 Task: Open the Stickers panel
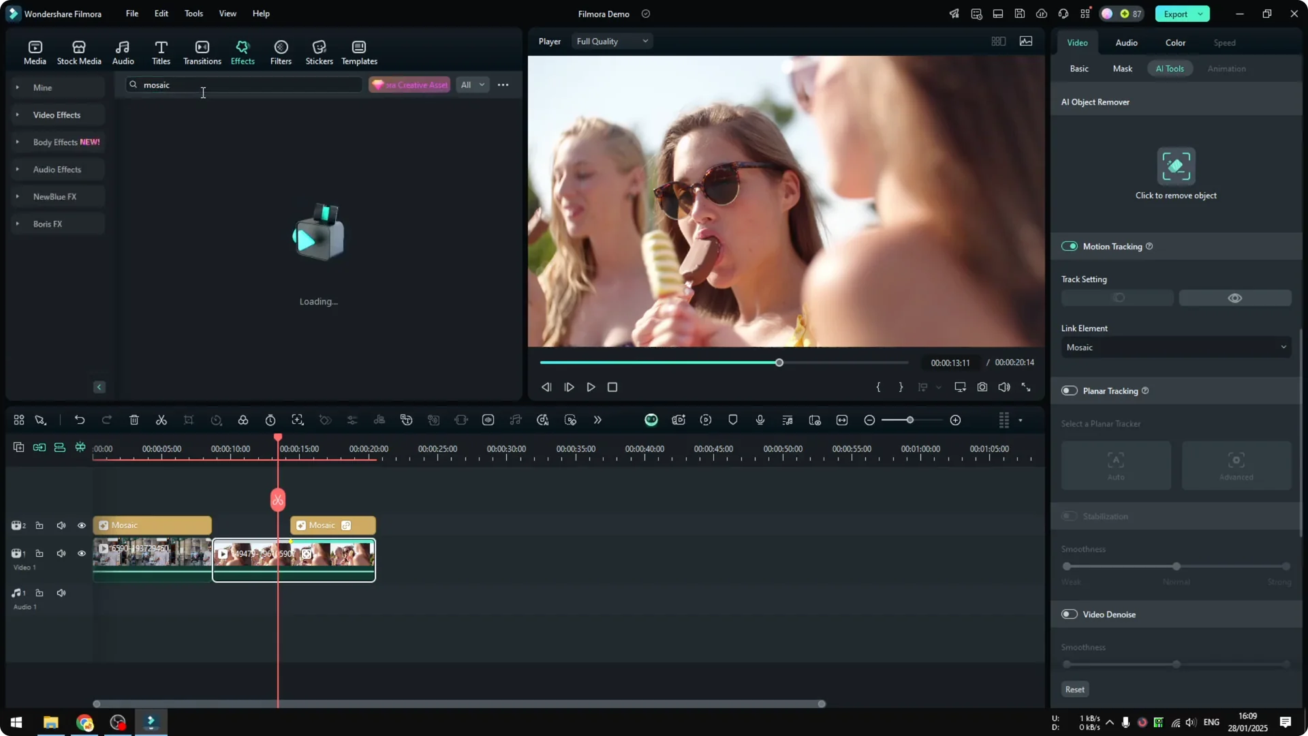318,52
